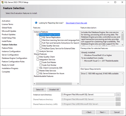
Task: Select Product Updates step in sidebar
Action: pyautogui.click(x=9, y=34)
